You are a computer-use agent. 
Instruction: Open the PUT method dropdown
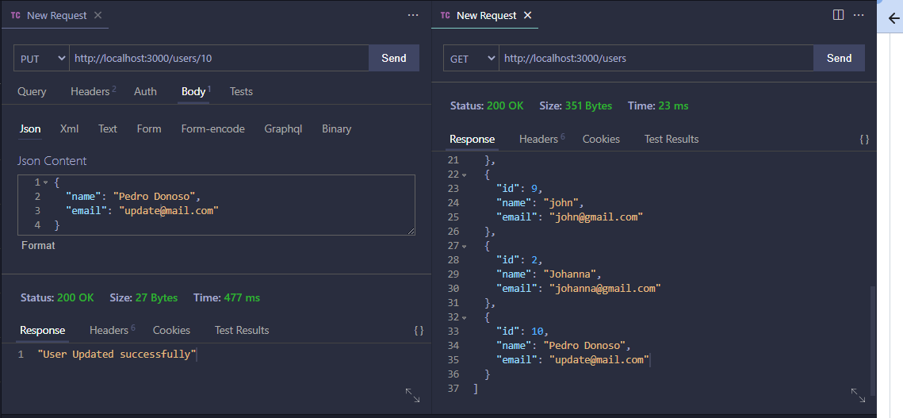41,58
